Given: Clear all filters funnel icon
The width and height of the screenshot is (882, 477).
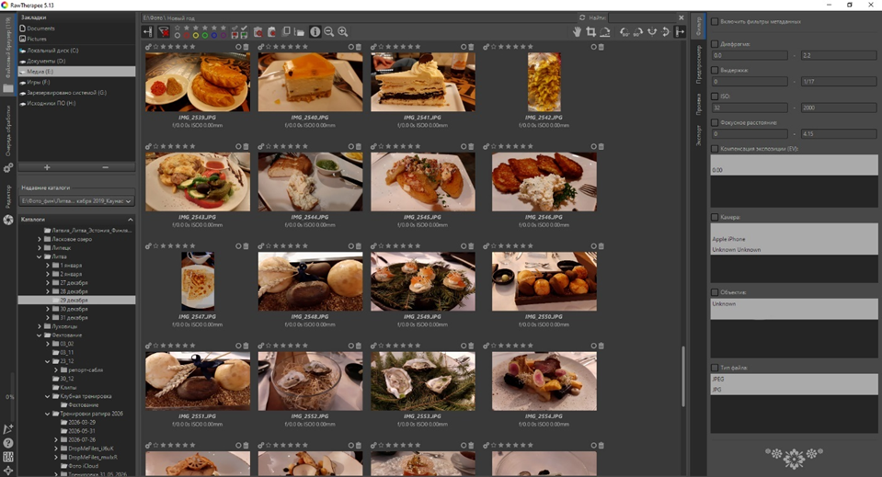Looking at the screenshot, I should (x=164, y=32).
